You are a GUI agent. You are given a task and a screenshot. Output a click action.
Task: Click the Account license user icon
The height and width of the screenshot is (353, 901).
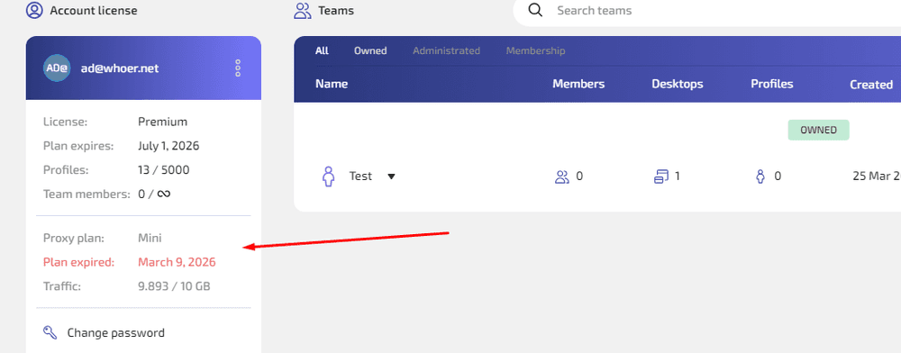click(34, 10)
